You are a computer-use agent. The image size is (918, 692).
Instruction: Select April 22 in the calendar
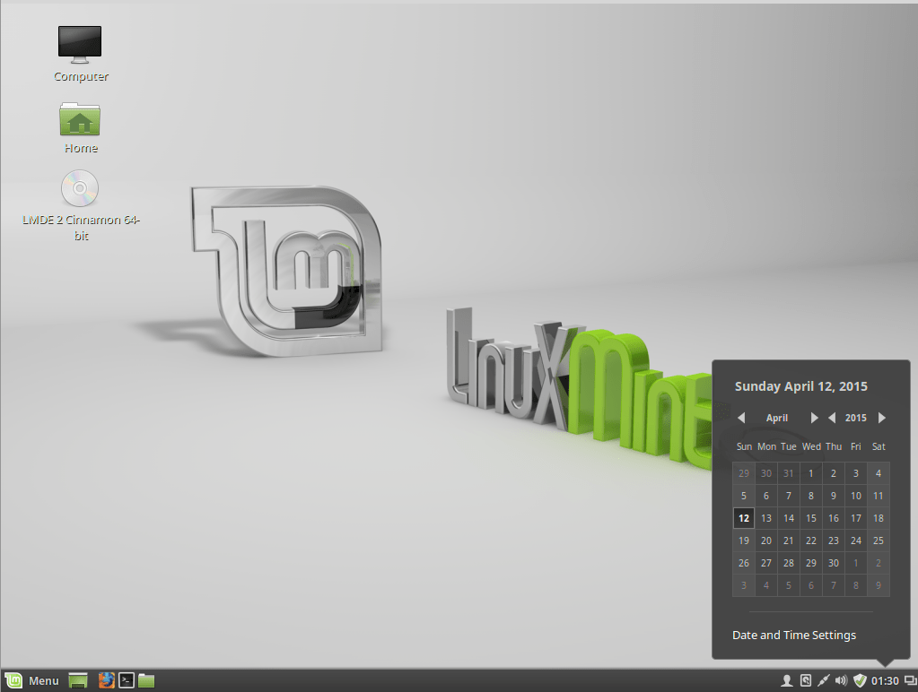(811, 541)
